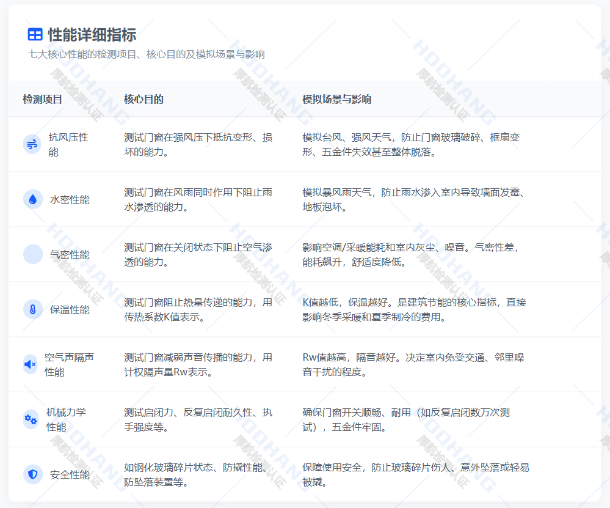Screen dimensions: 610x508
Task: Select the 模拟场景与影响 column header
Action: coord(337,99)
